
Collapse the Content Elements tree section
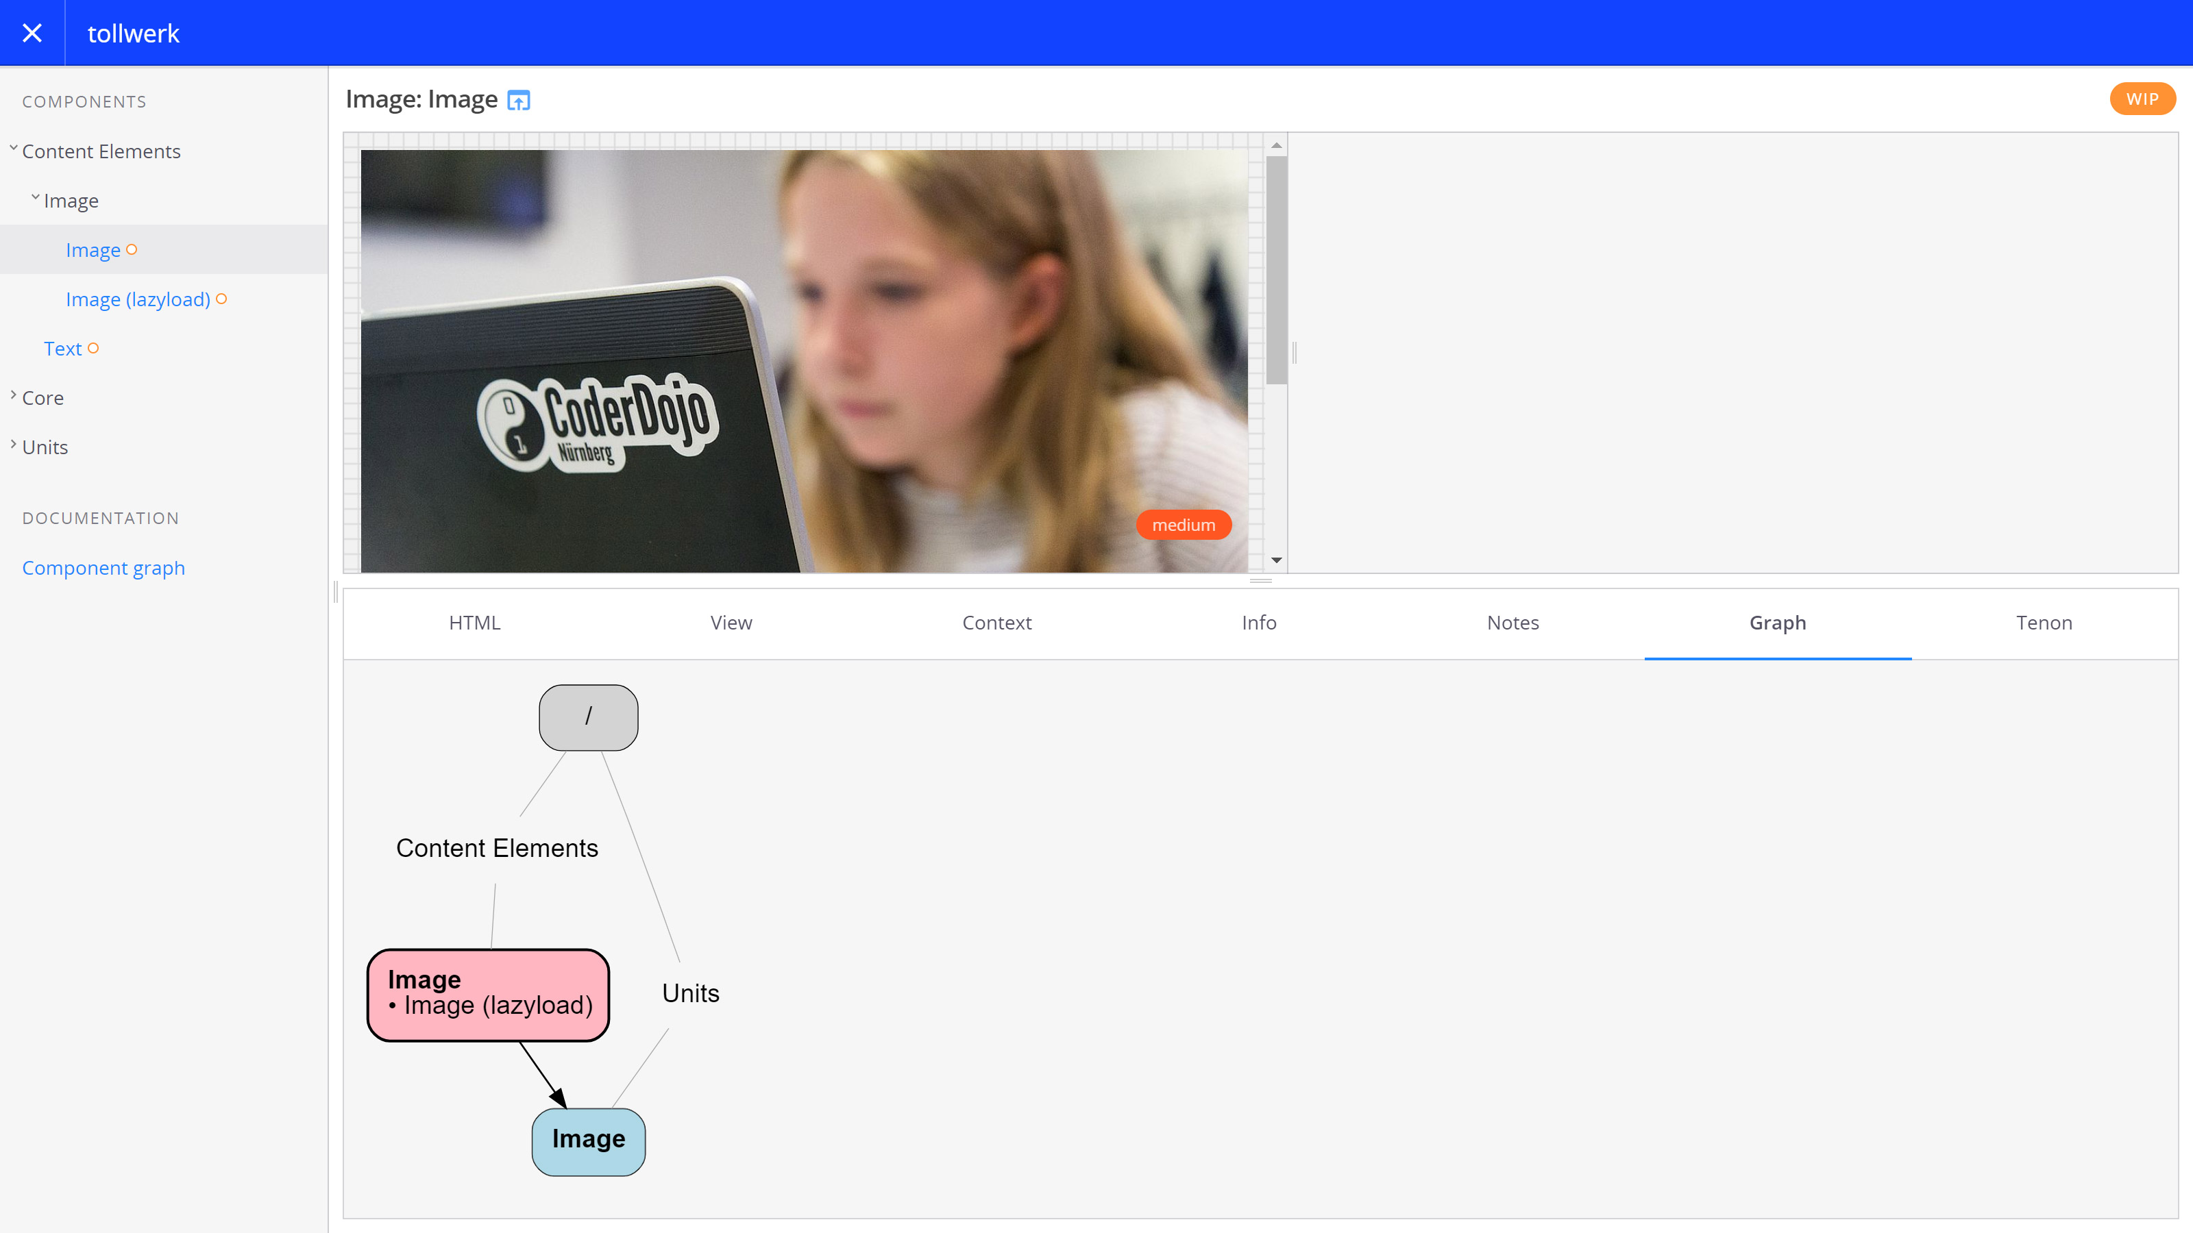click(101, 151)
